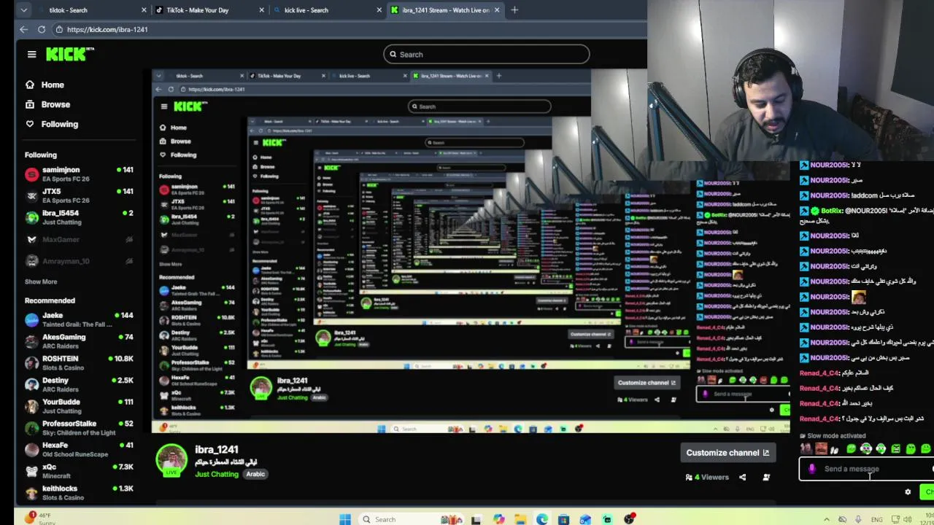Open recommended channel Jaeke
The image size is (934, 525).
click(x=79, y=319)
